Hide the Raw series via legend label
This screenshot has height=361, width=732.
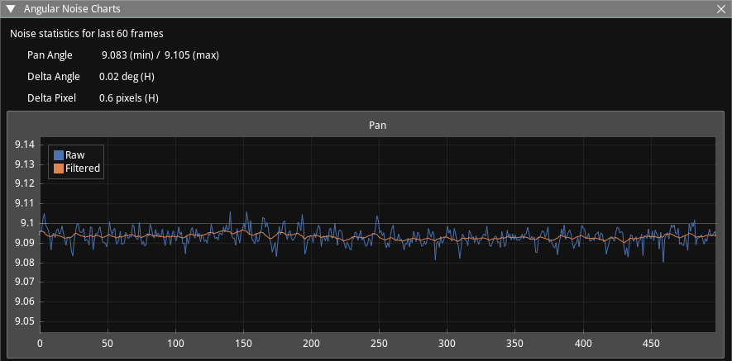click(x=75, y=155)
